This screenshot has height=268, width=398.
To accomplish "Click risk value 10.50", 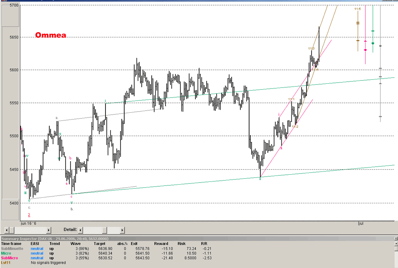I will point(191,253).
